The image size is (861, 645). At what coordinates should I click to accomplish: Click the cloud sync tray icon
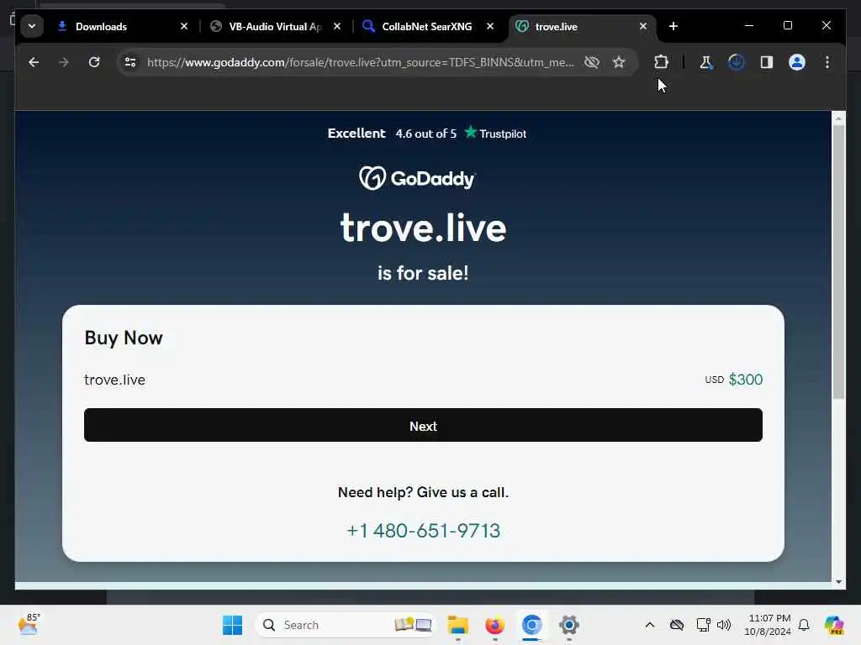coord(677,625)
